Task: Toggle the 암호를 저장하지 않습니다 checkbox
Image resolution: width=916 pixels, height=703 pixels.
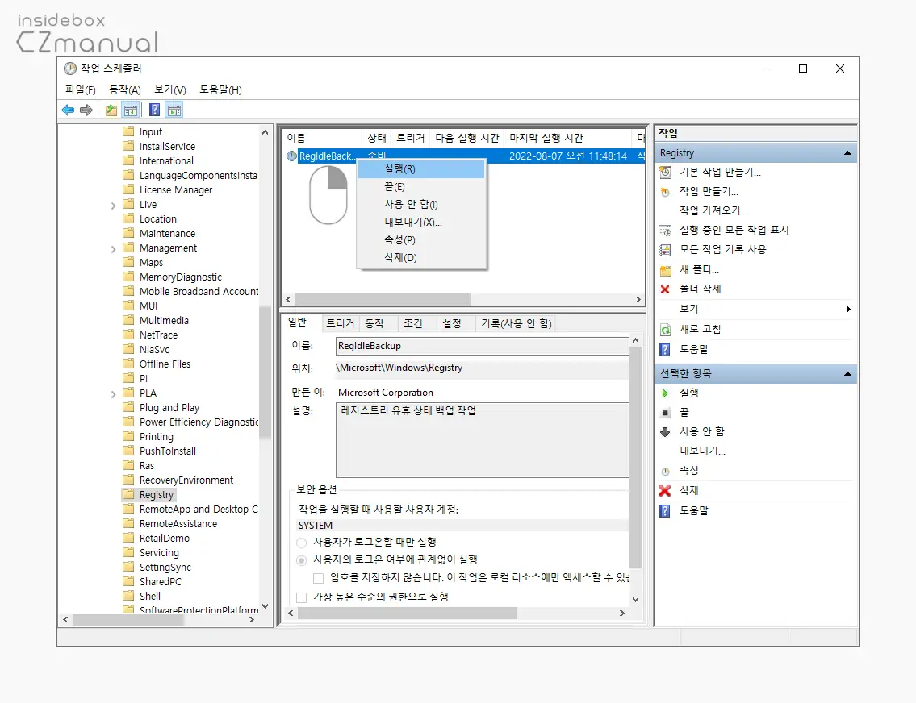Action: coord(318,578)
